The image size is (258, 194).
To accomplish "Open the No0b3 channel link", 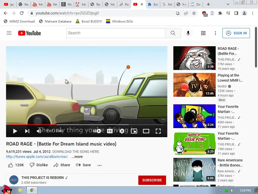I will pyautogui.click(x=222, y=86).
